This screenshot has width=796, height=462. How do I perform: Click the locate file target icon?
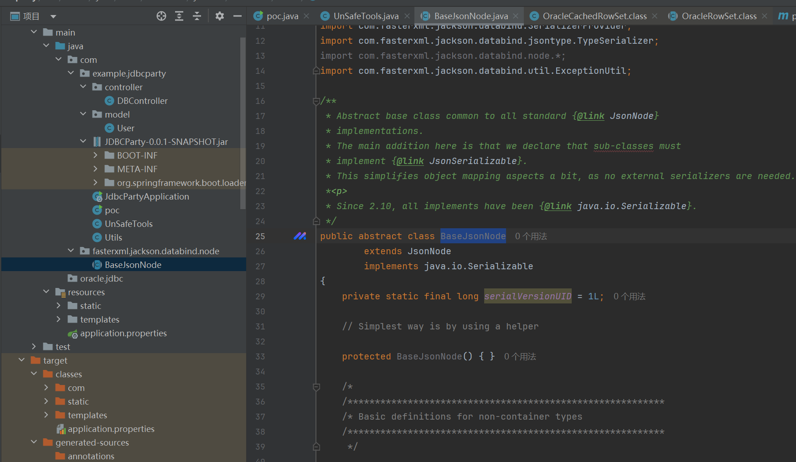pos(161,16)
